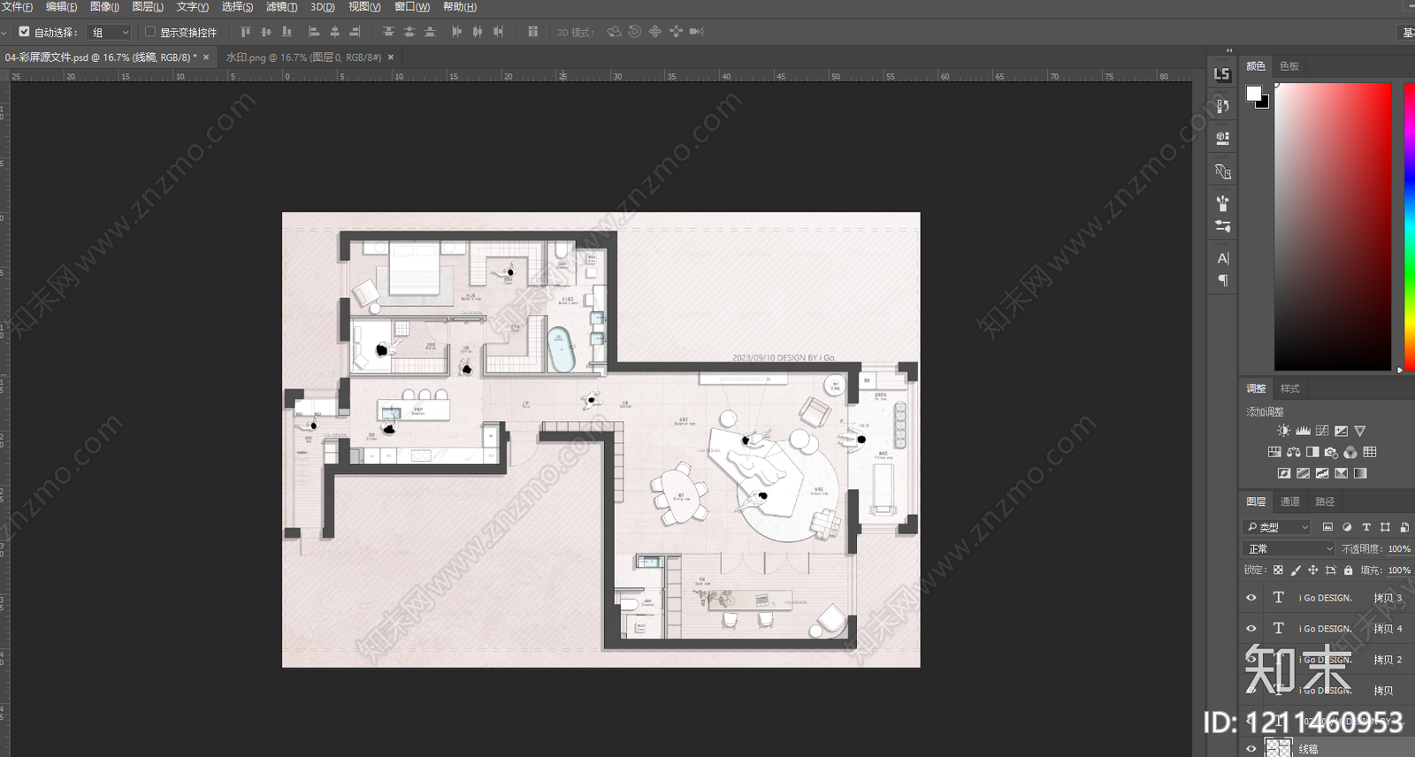Switch to the 样式 (Styles) tab

coord(1290,388)
